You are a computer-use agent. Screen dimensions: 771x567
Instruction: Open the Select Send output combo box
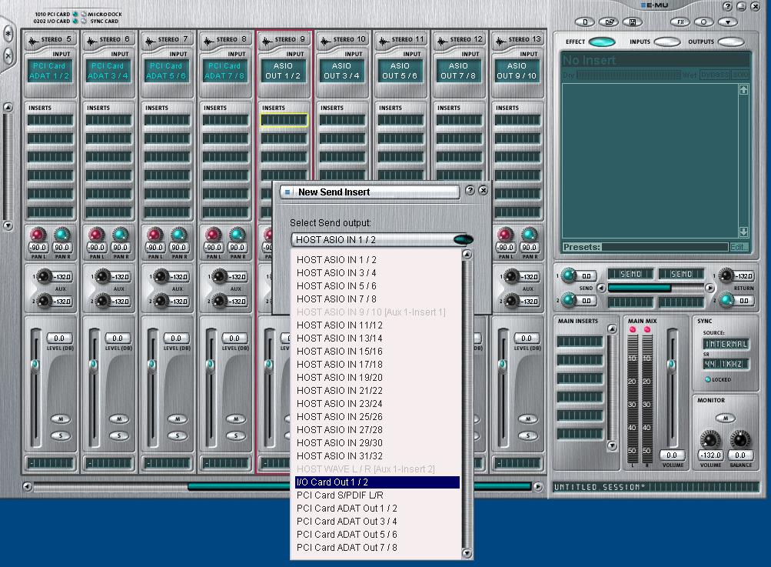(x=382, y=240)
